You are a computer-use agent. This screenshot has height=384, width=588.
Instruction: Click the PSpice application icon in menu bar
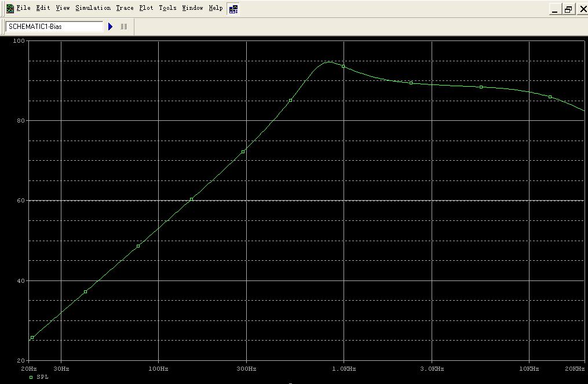pos(10,8)
